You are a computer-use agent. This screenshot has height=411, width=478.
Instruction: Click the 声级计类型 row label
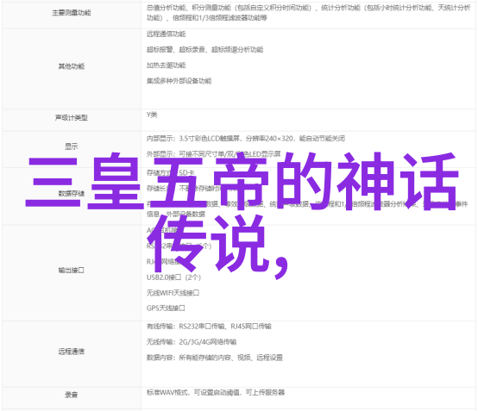tap(72, 118)
